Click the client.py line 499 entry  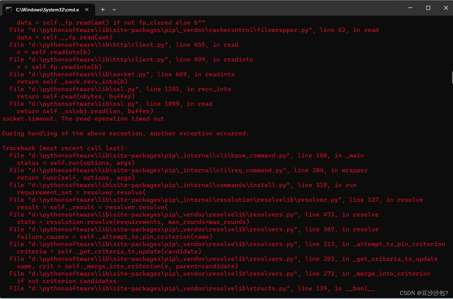tap(131, 59)
